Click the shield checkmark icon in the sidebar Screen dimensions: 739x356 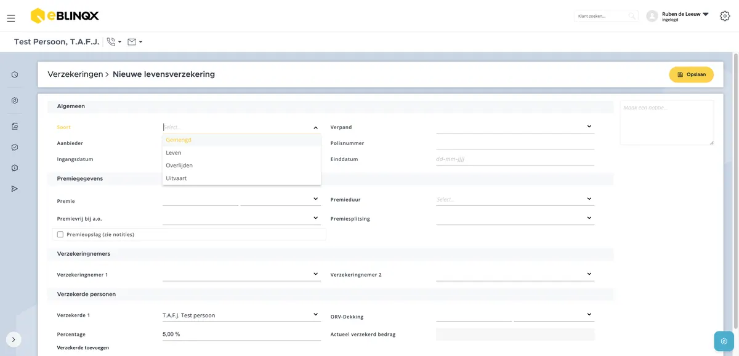point(15,148)
